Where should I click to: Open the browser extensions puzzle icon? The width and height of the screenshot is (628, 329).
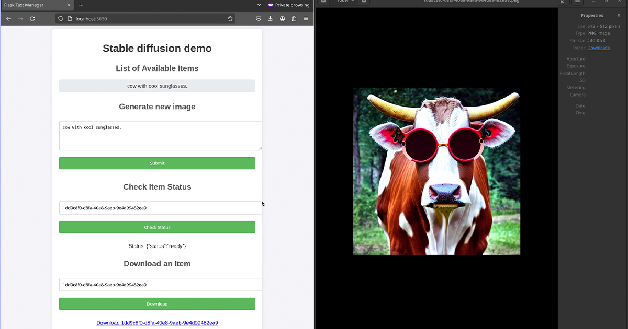(294, 18)
